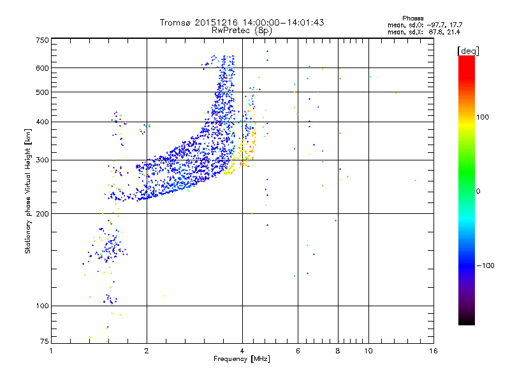Click the plot title 'Tromsø 20151216 14:00:00-14:01:43'
The image size is (510, 382).
tap(242, 22)
